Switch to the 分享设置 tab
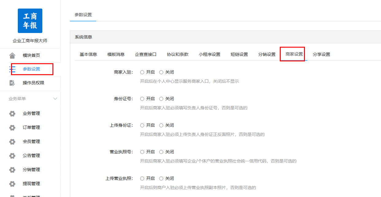The height and width of the screenshot is (197, 381). pyautogui.click(x=321, y=54)
